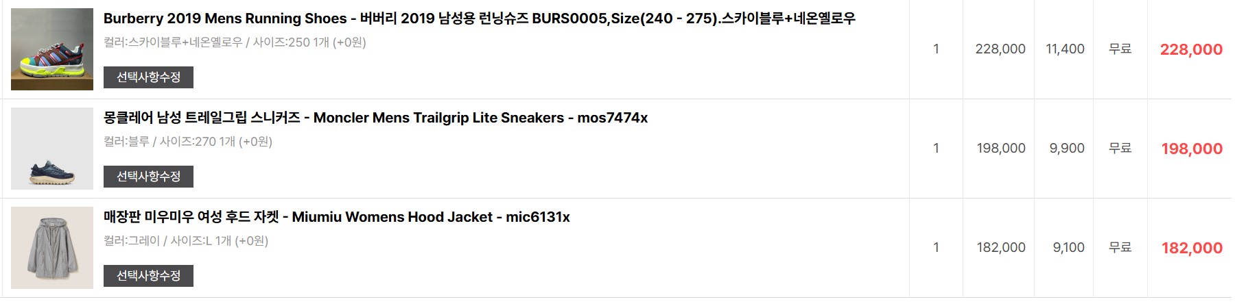Screen dimensions: 1235x306
Task: Open the Burberry 2019 Mens Running Shoes title
Action: [479, 18]
